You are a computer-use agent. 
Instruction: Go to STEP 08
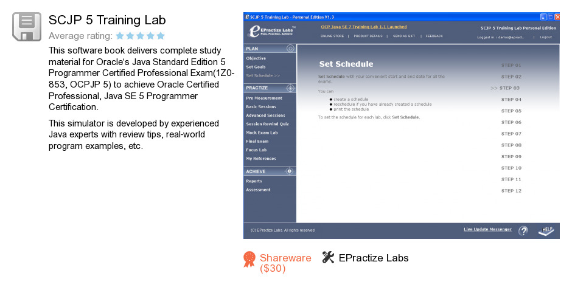coord(511,145)
